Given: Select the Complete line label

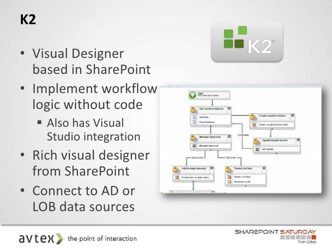Looking at the screenshot, I should (243, 135).
